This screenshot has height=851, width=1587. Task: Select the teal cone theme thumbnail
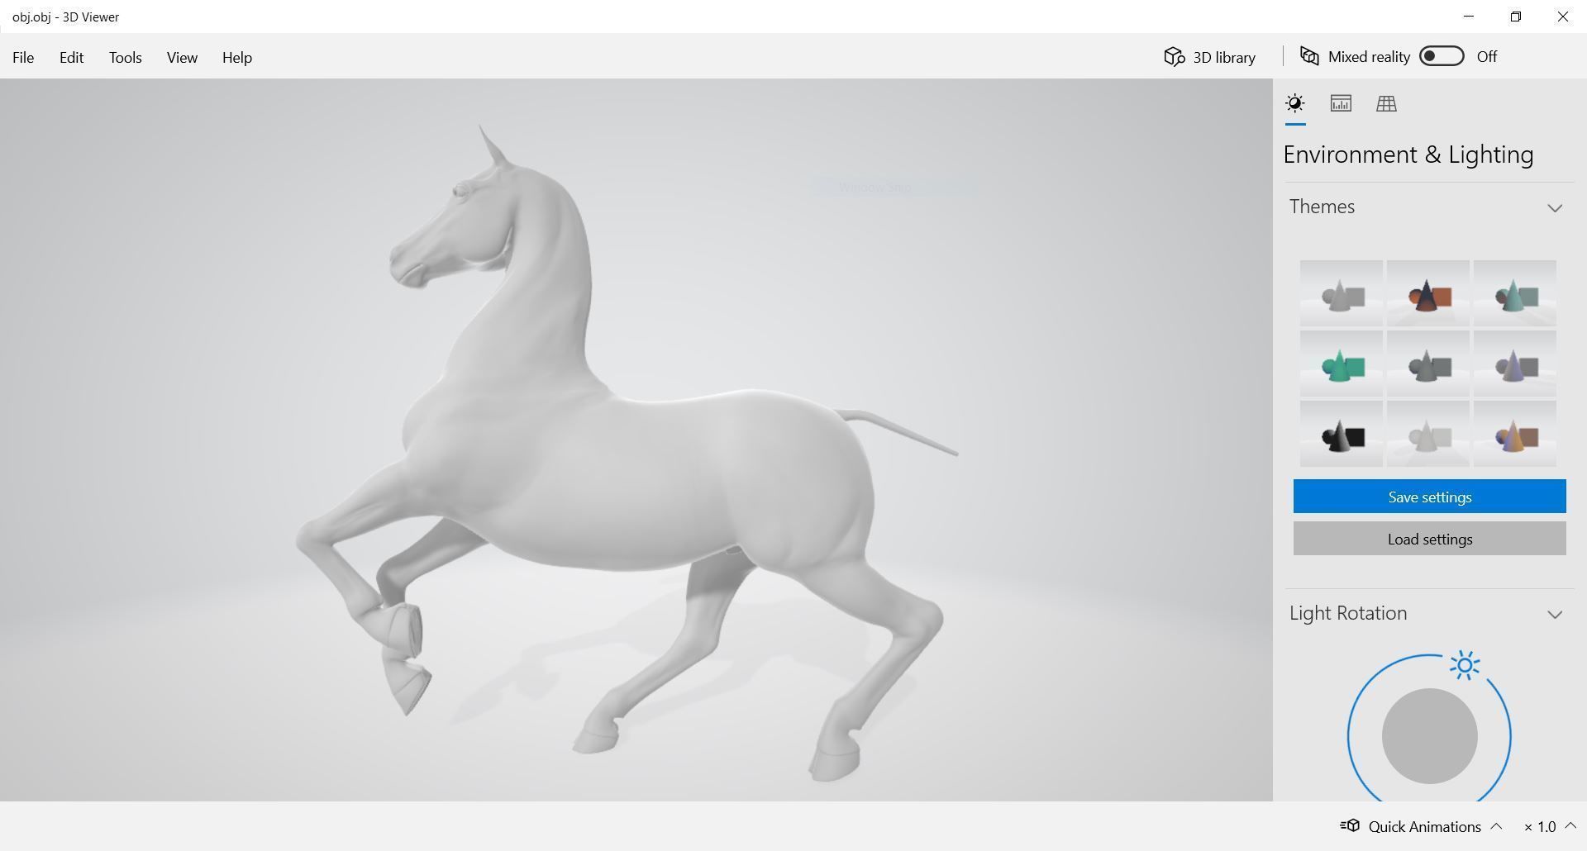tap(1515, 293)
